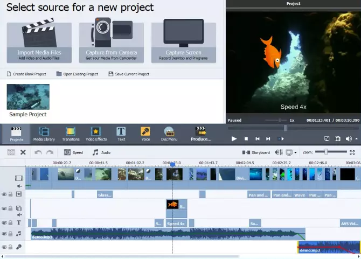The image size is (361, 259).
Task: Play the preview video
Action: 234,139
